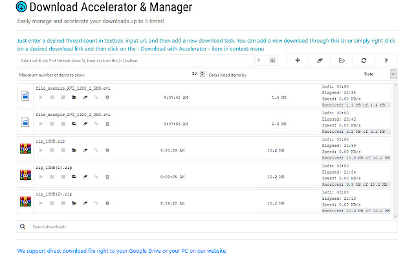Pause the zip_10MB.zip download
Screen dimensions: 414x258
coord(52,150)
